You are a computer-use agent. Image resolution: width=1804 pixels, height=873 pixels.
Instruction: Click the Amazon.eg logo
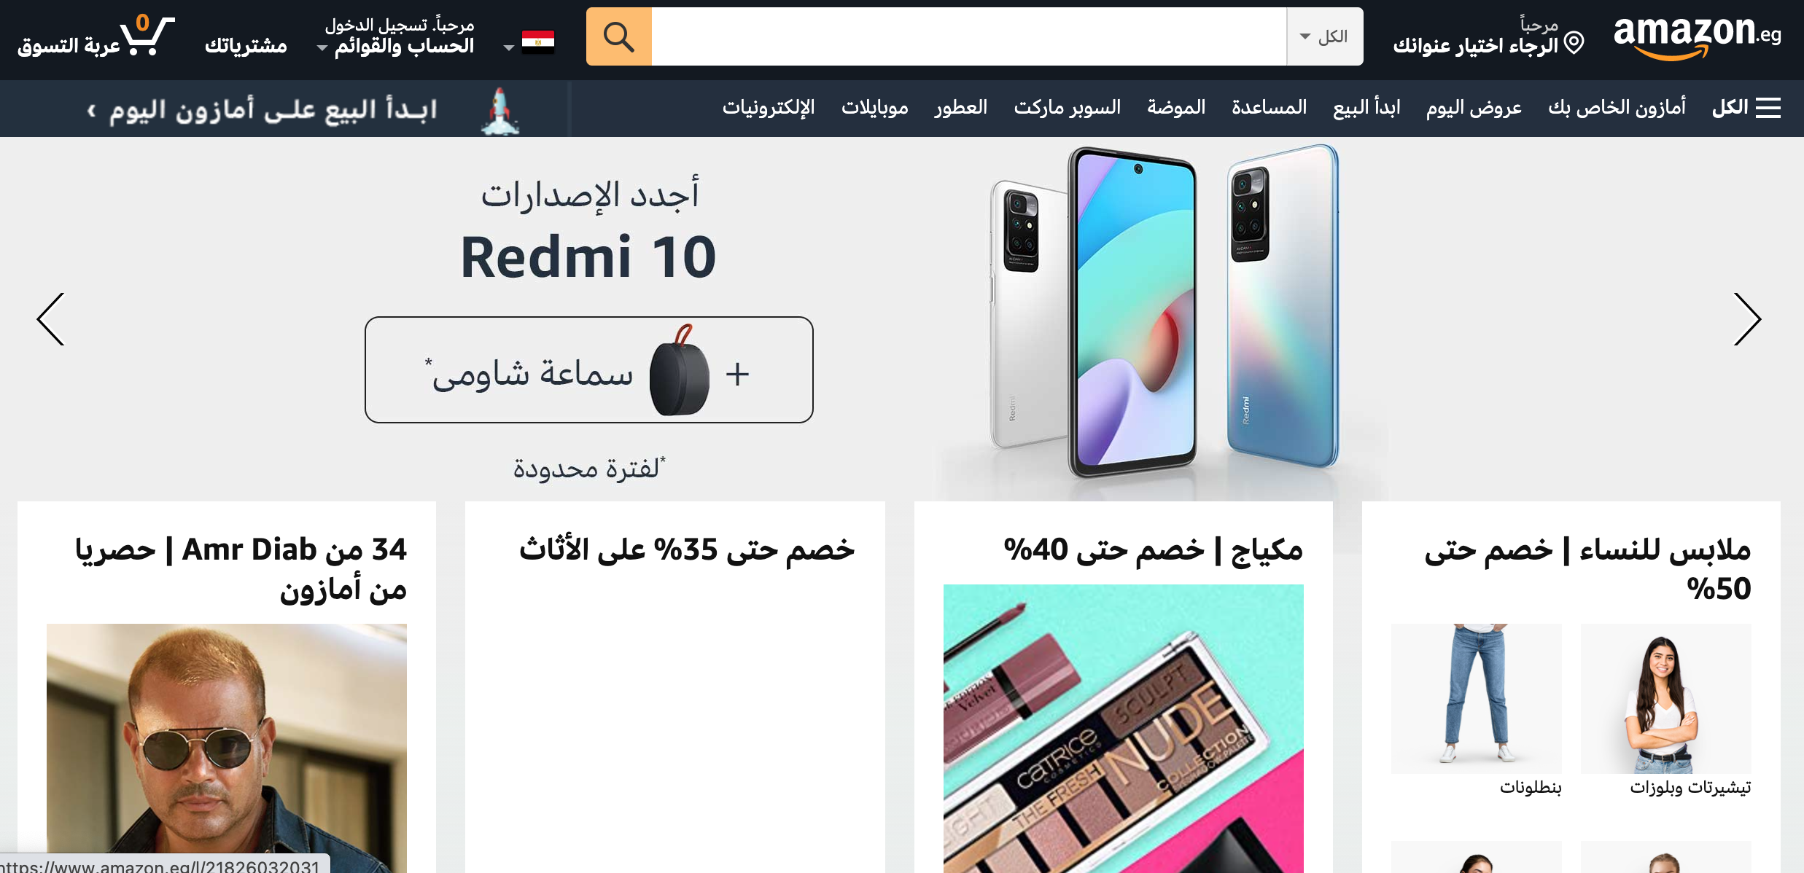[1697, 36]
